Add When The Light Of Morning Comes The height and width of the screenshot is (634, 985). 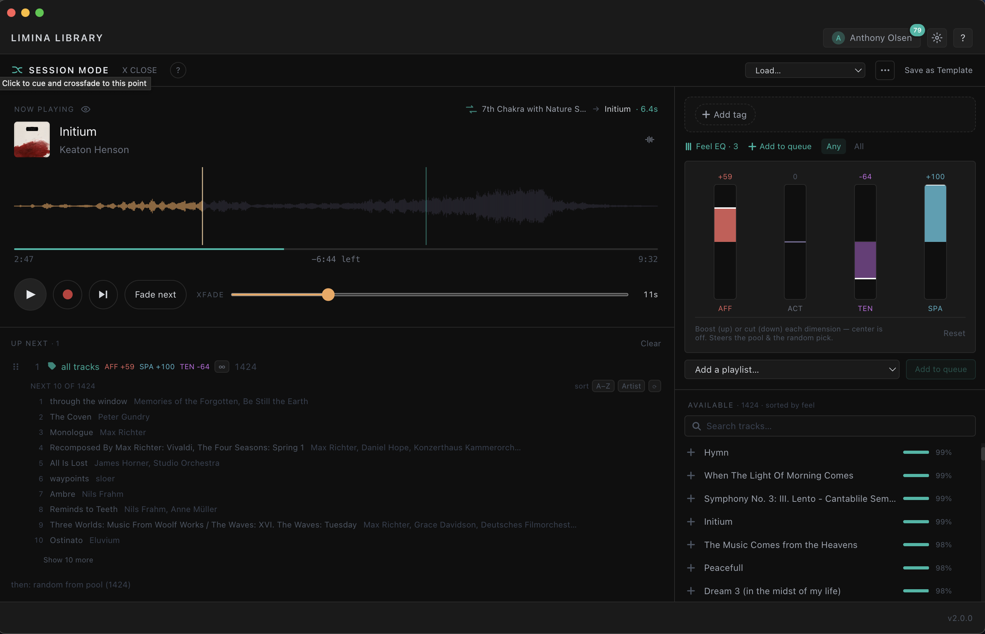click(x=691, y=475)
